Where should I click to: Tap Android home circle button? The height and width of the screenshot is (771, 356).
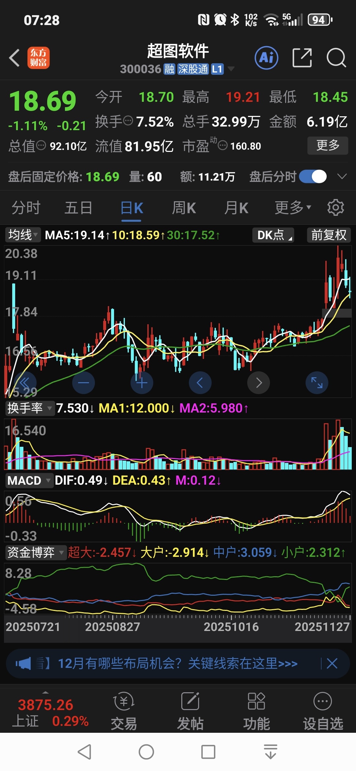coord(146,752)
